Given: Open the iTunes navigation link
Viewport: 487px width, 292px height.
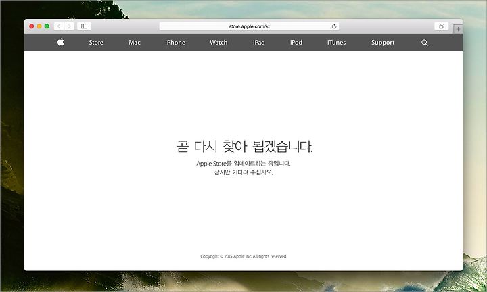Looking at the screenshot, I should point(336,42).
